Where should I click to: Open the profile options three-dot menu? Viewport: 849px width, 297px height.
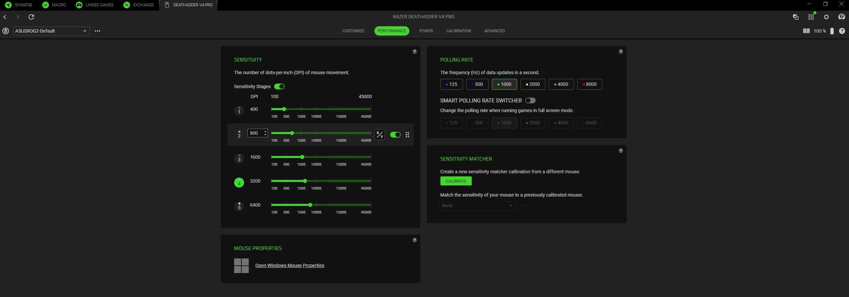pyautogui.click(x=97, y=31)
